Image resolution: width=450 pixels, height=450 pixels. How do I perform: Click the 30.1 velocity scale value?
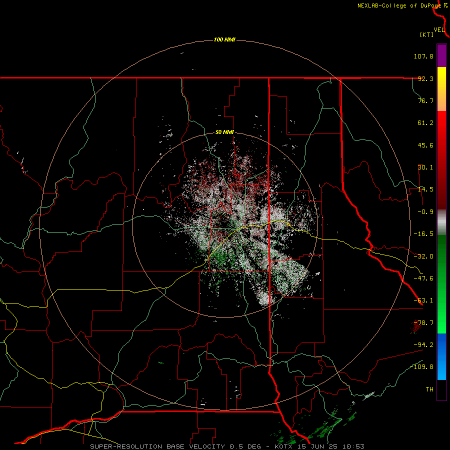425,167
